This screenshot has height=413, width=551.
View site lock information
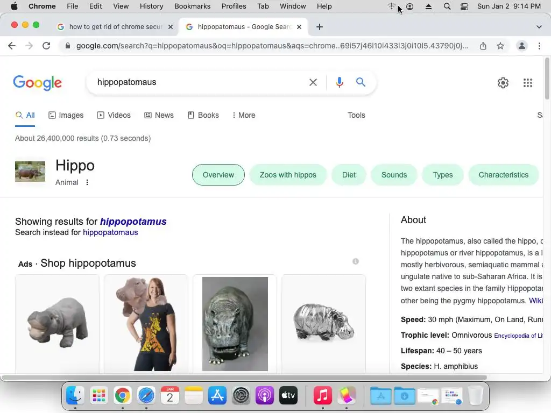pyautogui.click(x=68, y=46)
